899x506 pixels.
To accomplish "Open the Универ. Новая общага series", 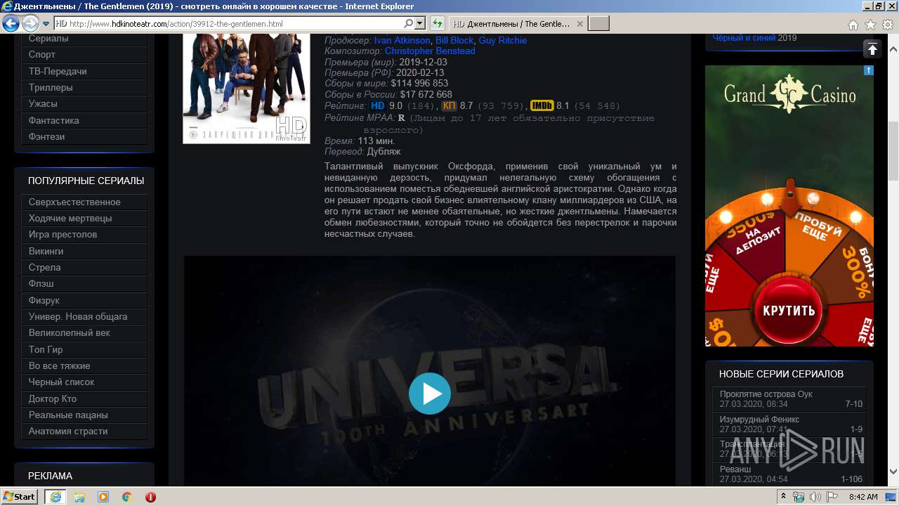I will pos(84,316).
